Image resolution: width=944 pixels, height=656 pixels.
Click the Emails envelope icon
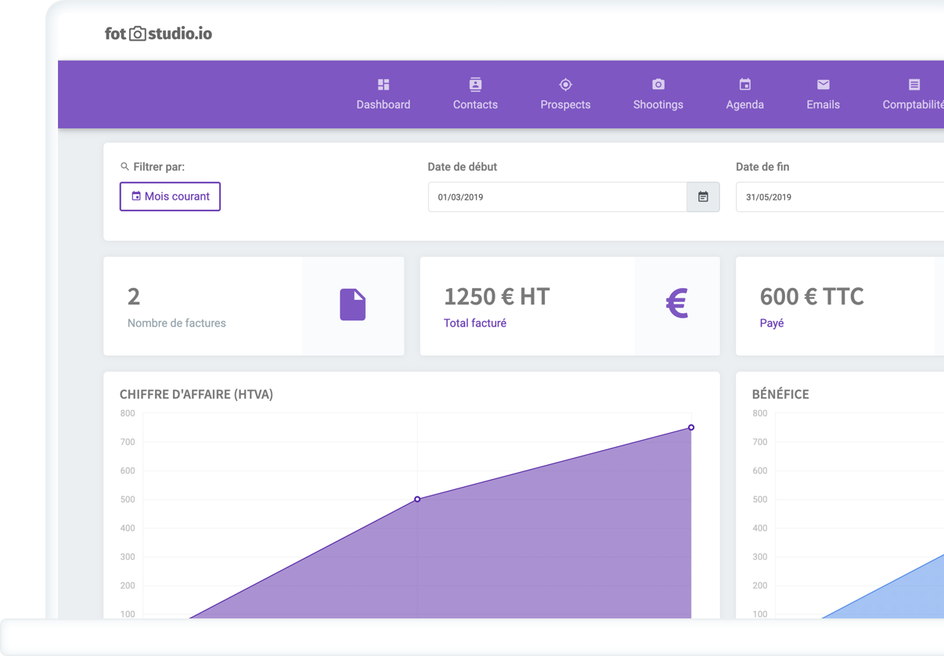823,85
